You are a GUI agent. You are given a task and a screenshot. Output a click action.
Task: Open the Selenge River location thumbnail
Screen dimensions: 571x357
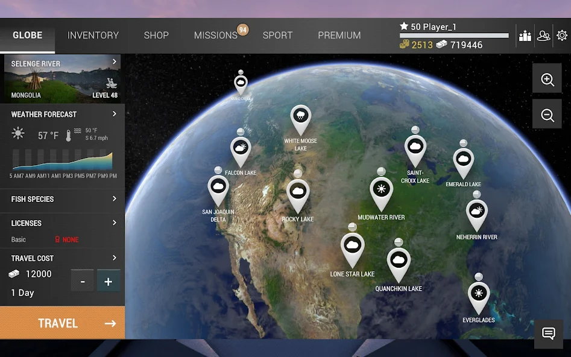62,78
